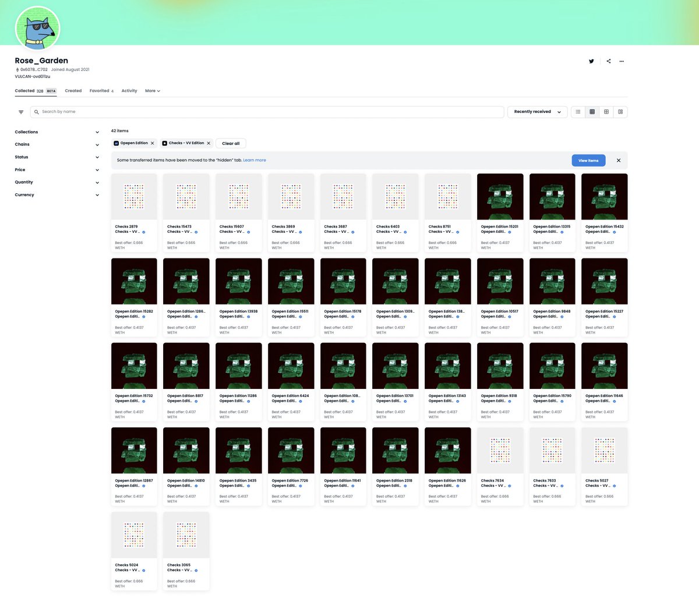Open the Opepen Edition 6424 thumbnail

(291, 366)
